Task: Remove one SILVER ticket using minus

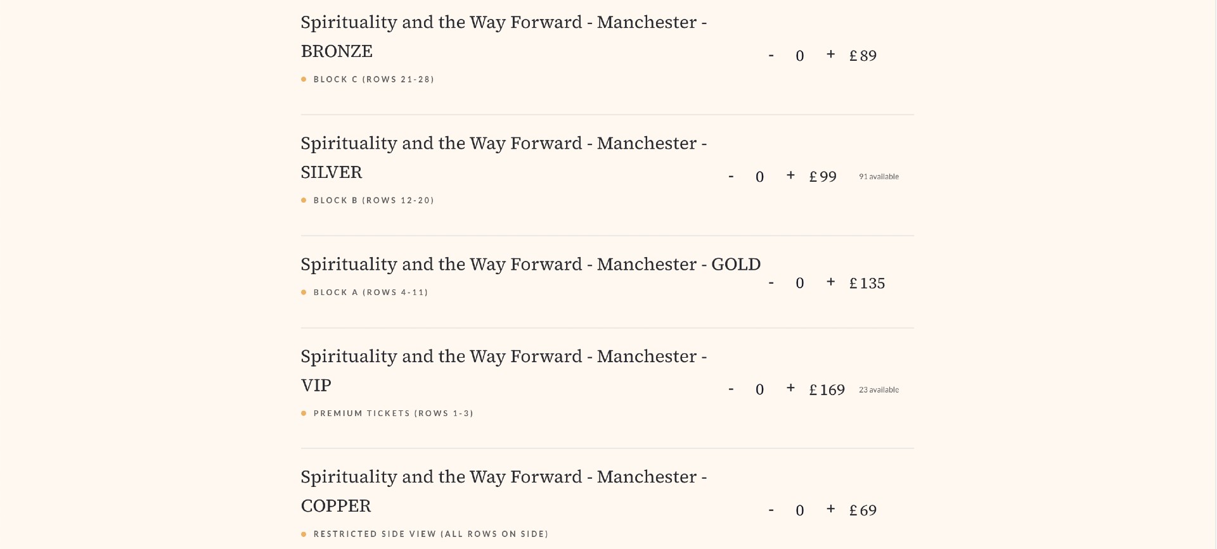Action: click(731, 177)
